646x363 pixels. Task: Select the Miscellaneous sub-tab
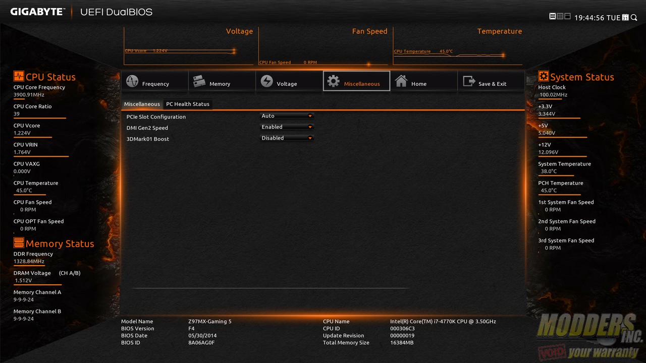pos(142,104)
